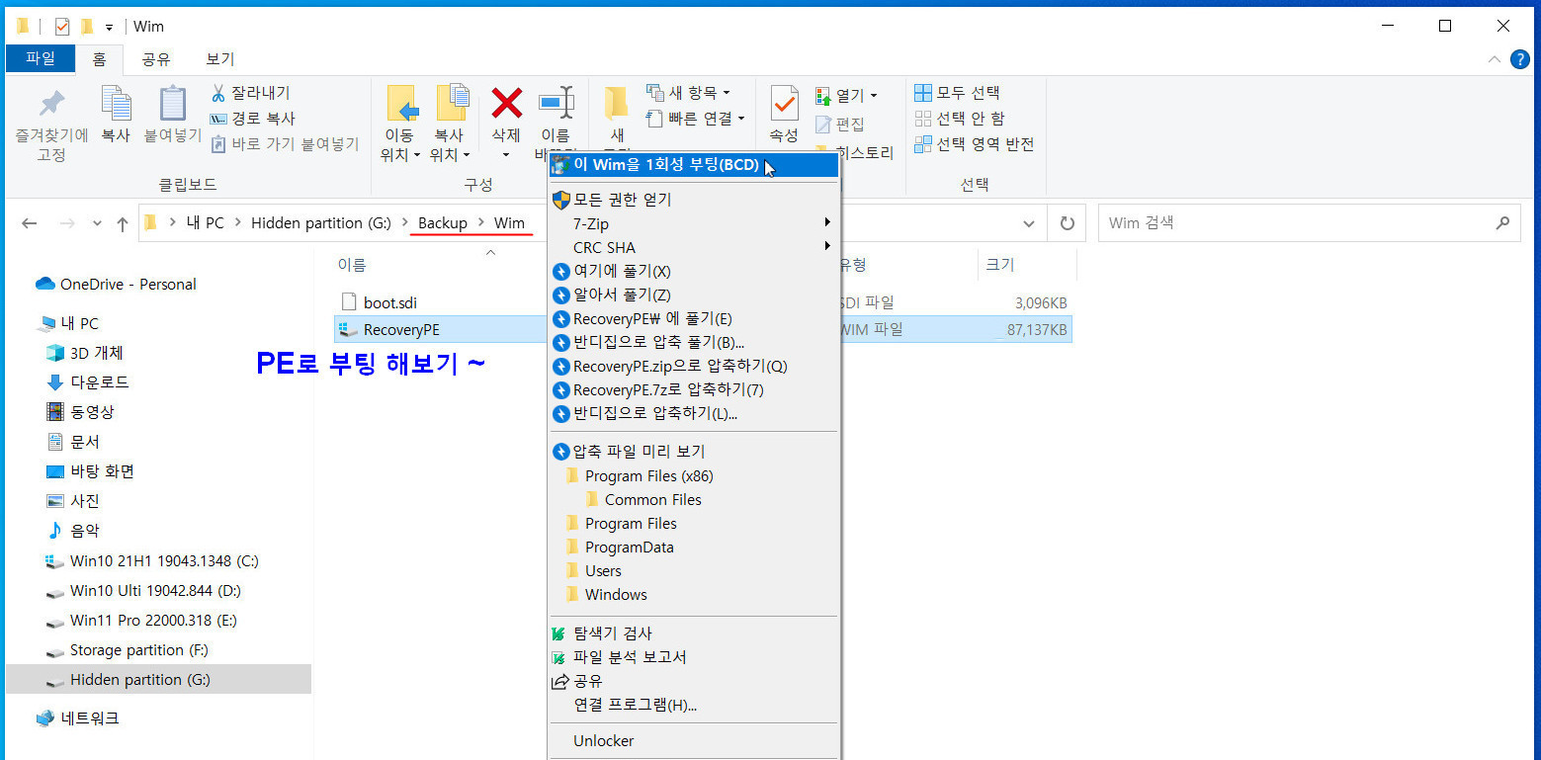Image resolution: width=1541 pixels, height=760 pixels.
Task: Choose 반디집으로 압축하기(L)... menu entry
Action: pyautogui.click(x=694, y=413)
